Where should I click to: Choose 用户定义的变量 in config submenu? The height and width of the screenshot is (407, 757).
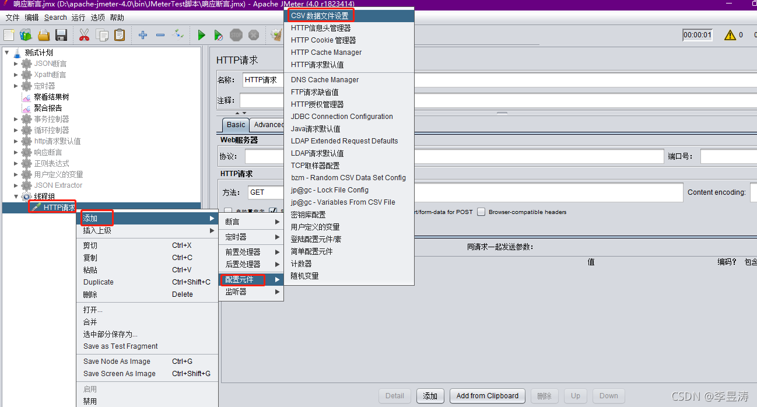349,227
